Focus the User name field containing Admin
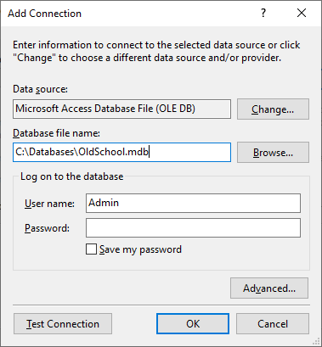Screen dimensions: 322x347 pyautogui.click(x=193, y=203)
